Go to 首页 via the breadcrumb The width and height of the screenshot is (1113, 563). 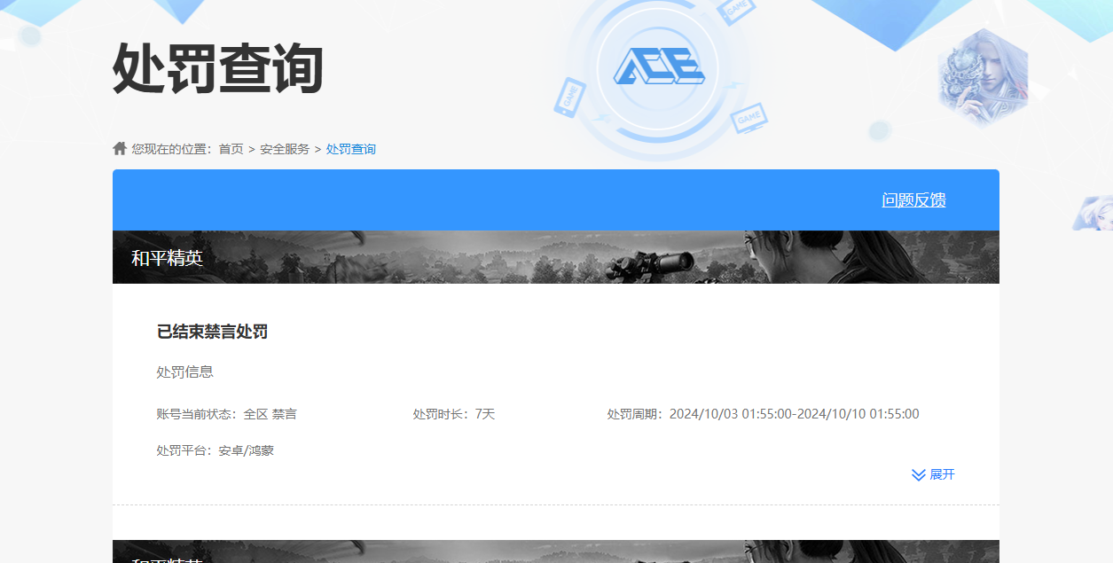231,149
